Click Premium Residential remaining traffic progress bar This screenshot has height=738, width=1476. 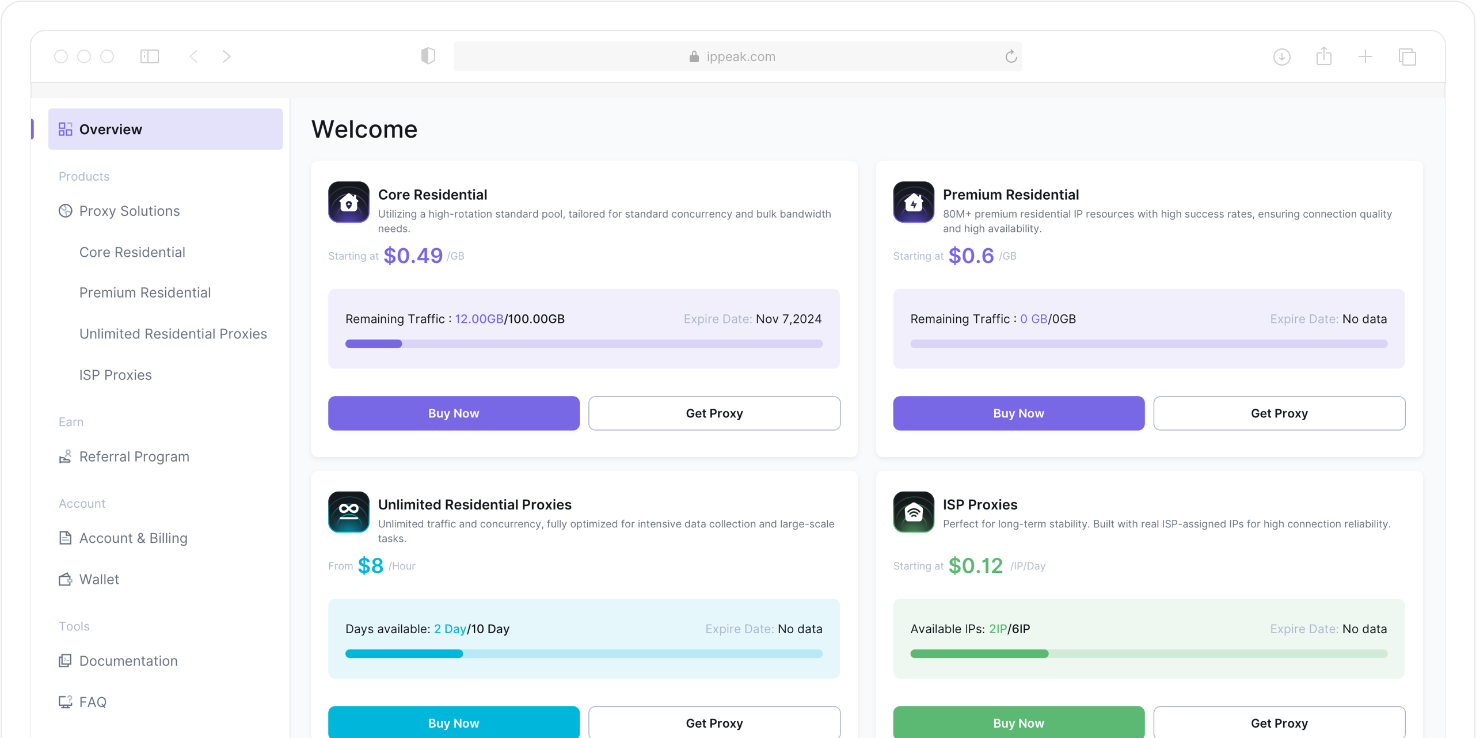pos(1148,344)
